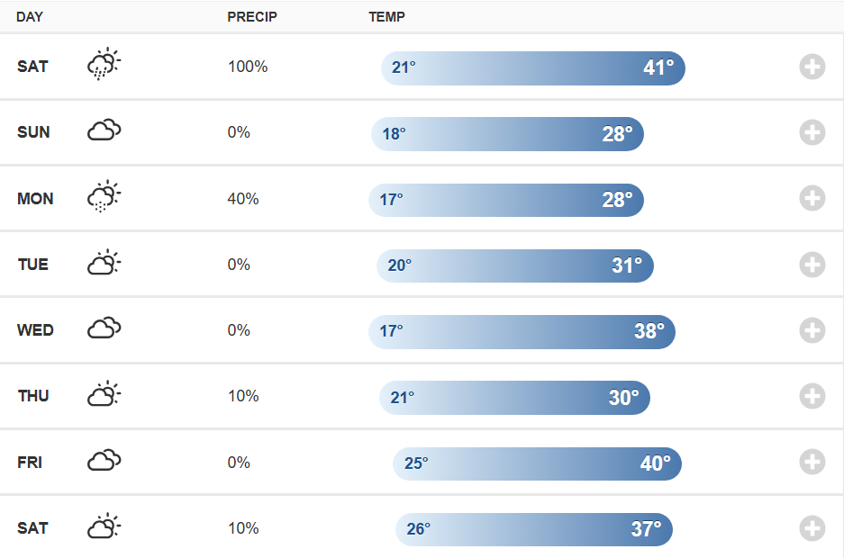Click the 40% precipitation value for MON
This screenshot has height=558, width=844.
[x=243, y=199]
